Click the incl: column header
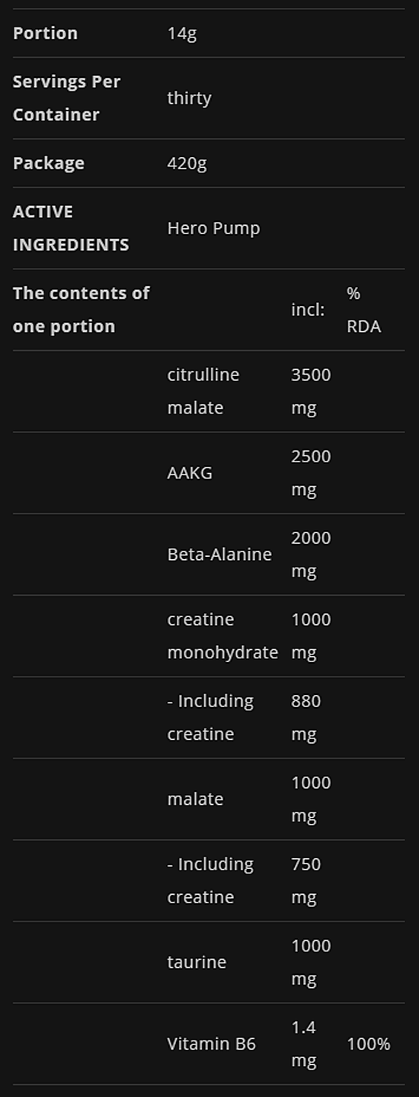Viewport: 419px width, 1097px height. [308, 310]
